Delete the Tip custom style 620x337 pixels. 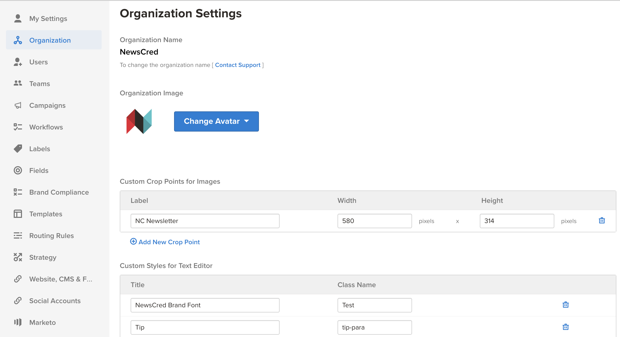pos(566,327)
